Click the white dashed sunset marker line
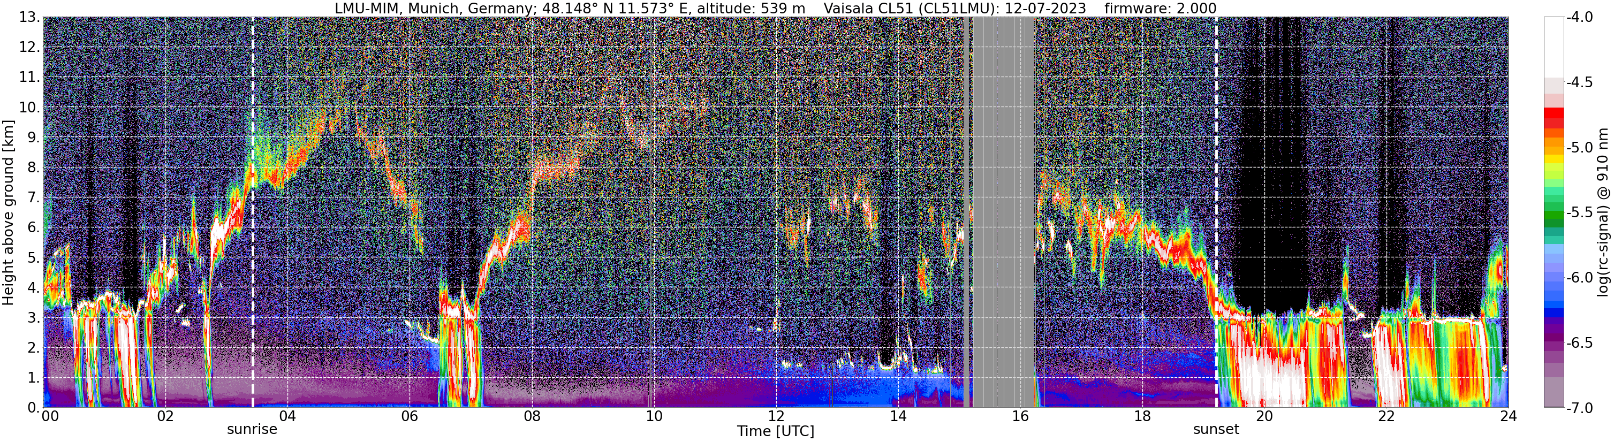Screen dimensions: 1614x442 [1216, 212]
